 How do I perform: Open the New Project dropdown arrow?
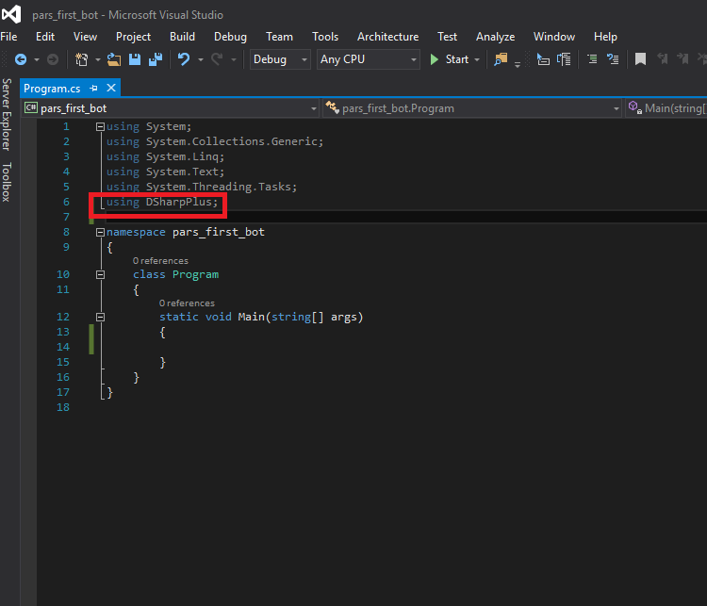97,59
